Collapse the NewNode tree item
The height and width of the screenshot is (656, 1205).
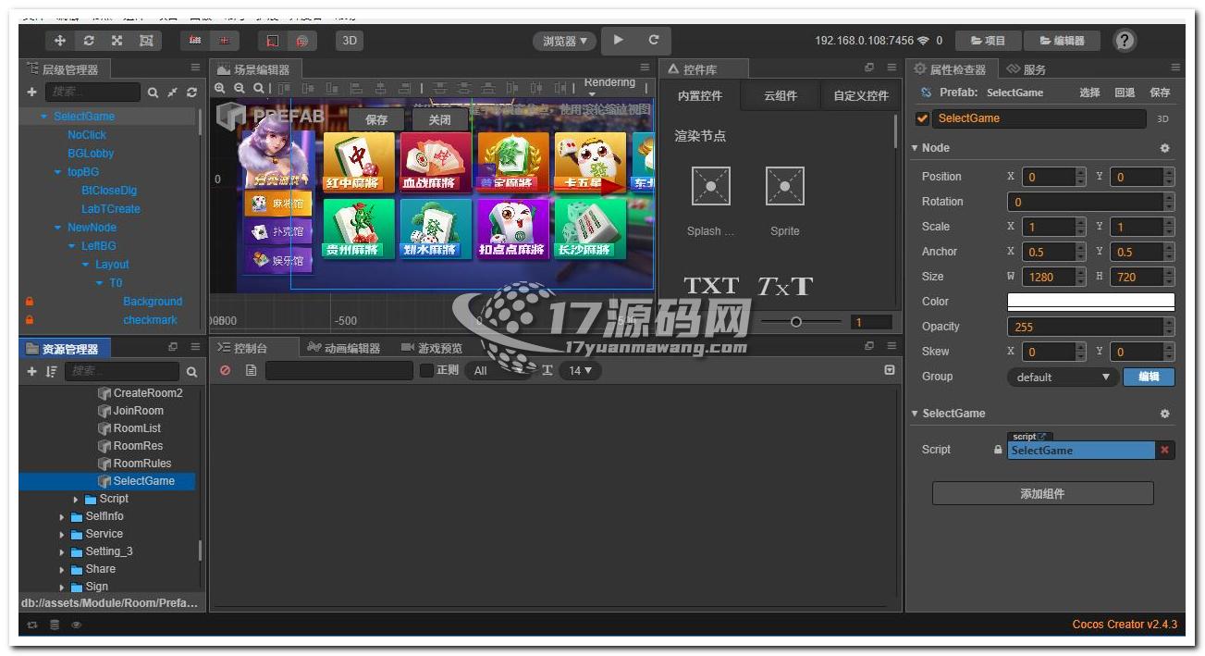click(57, 228)
